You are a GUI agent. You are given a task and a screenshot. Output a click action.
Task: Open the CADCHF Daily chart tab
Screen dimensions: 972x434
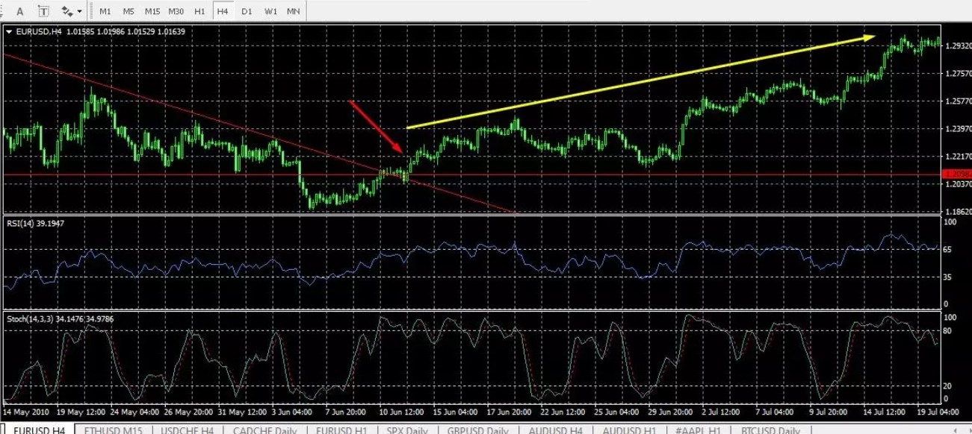click(264, 430)
